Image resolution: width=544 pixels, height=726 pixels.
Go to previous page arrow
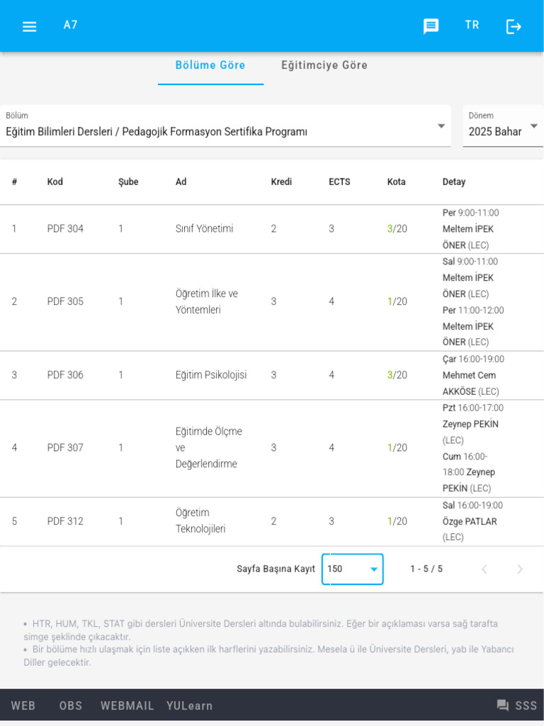pos(484,569)
